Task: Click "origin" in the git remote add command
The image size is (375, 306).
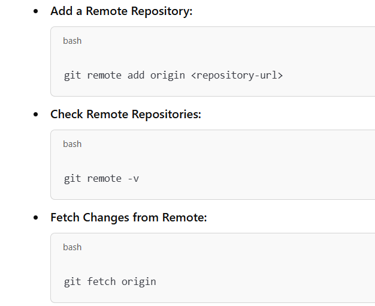Action: coord(167,76)
